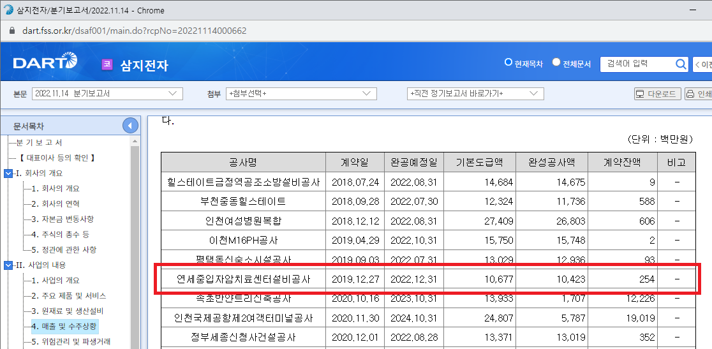The image size is (712, 349).
Task: Open 3. 원재료 및 생산설비 tree item
Action: coord(68,311)
